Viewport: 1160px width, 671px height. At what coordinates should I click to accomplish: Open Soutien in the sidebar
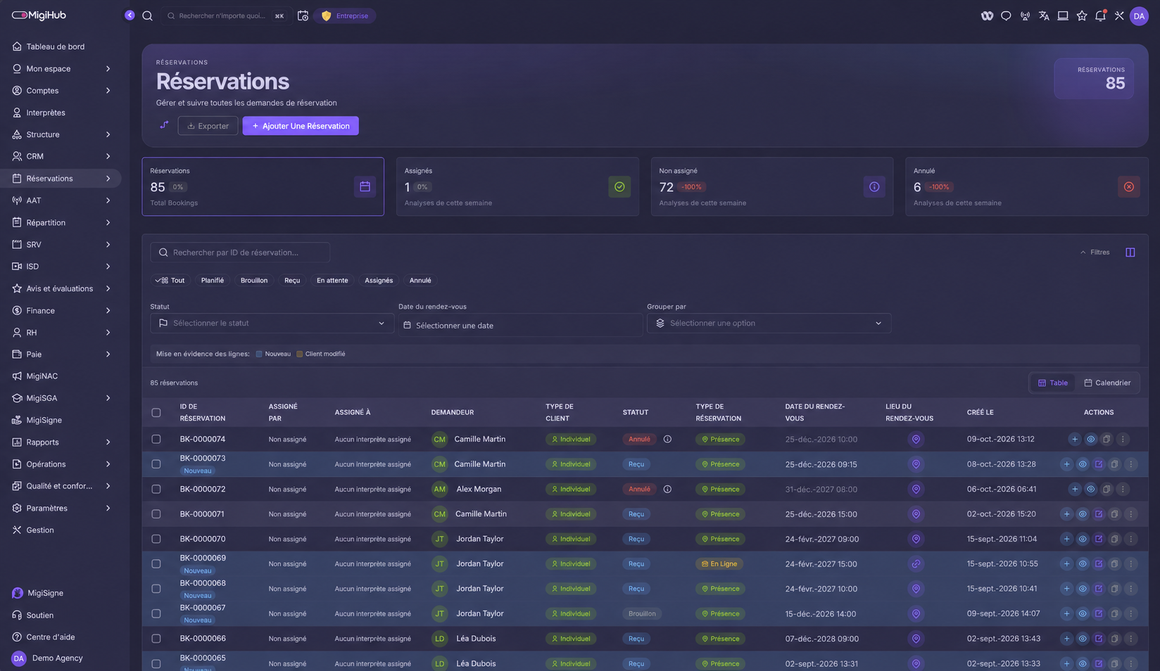tap(40, 615)
